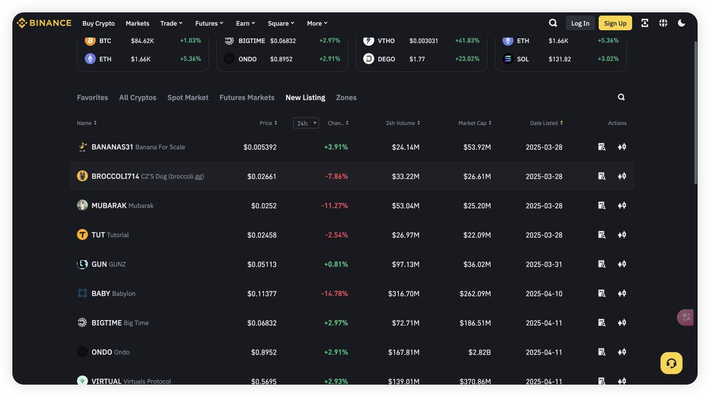This screenshot has width=710, height=397.
Task: Click BIGTIME volume $72.71M
Action: click(406, 323)
